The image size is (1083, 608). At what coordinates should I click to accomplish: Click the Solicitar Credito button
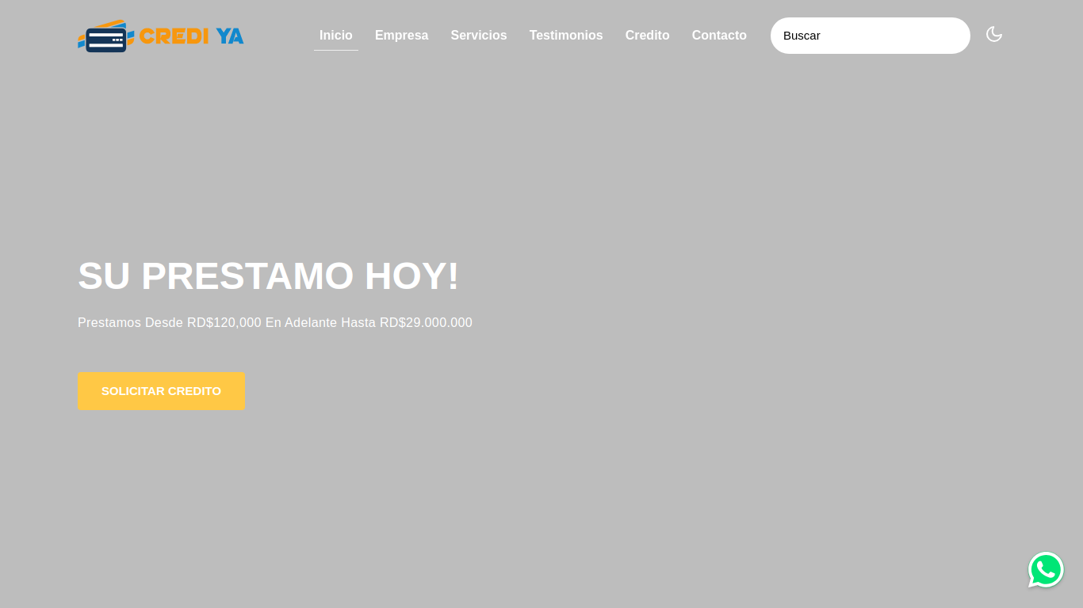pos(162,391)
